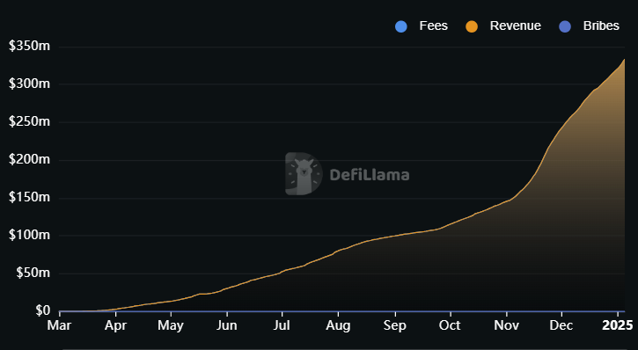The width and height of the screenshot is (638, 350).
Task: Click the Bribes legend label
Action: click(x=601, y=26)
